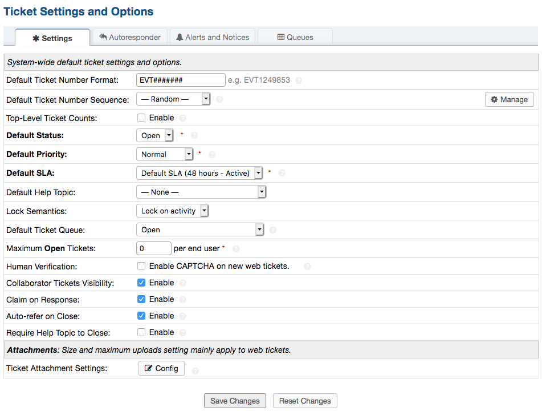
Task: Open help tip for Top-Level Ticket Counts
Action: (183, 118)
